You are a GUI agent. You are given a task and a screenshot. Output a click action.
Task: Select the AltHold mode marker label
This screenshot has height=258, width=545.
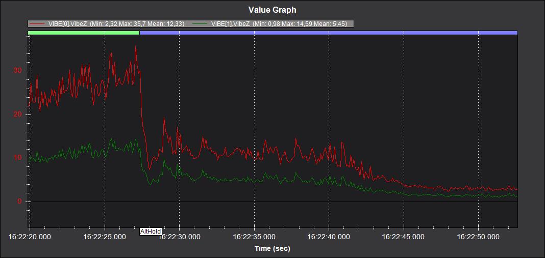151,232
